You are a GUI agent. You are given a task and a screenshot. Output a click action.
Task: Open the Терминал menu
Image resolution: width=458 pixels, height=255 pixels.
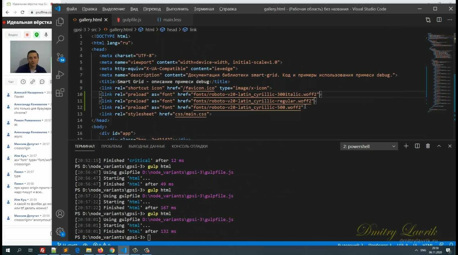(x=204, y=9)
